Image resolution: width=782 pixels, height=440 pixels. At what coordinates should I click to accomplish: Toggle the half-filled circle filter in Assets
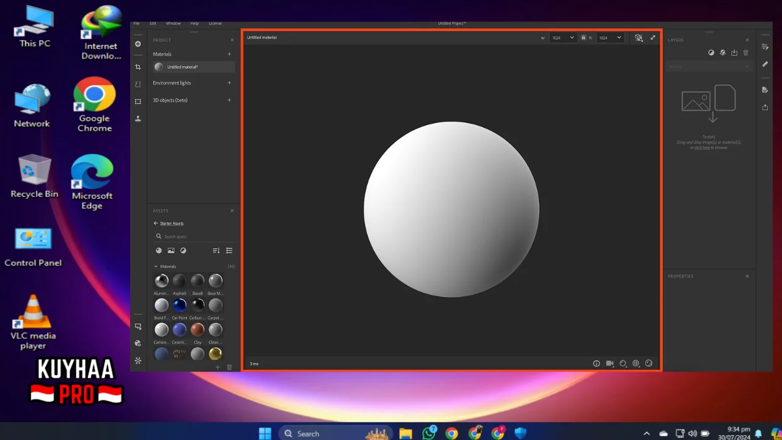[x=183, y=251]
